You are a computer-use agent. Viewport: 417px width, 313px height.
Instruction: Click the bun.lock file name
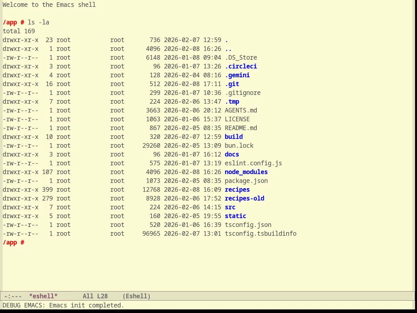coord(239,145)
